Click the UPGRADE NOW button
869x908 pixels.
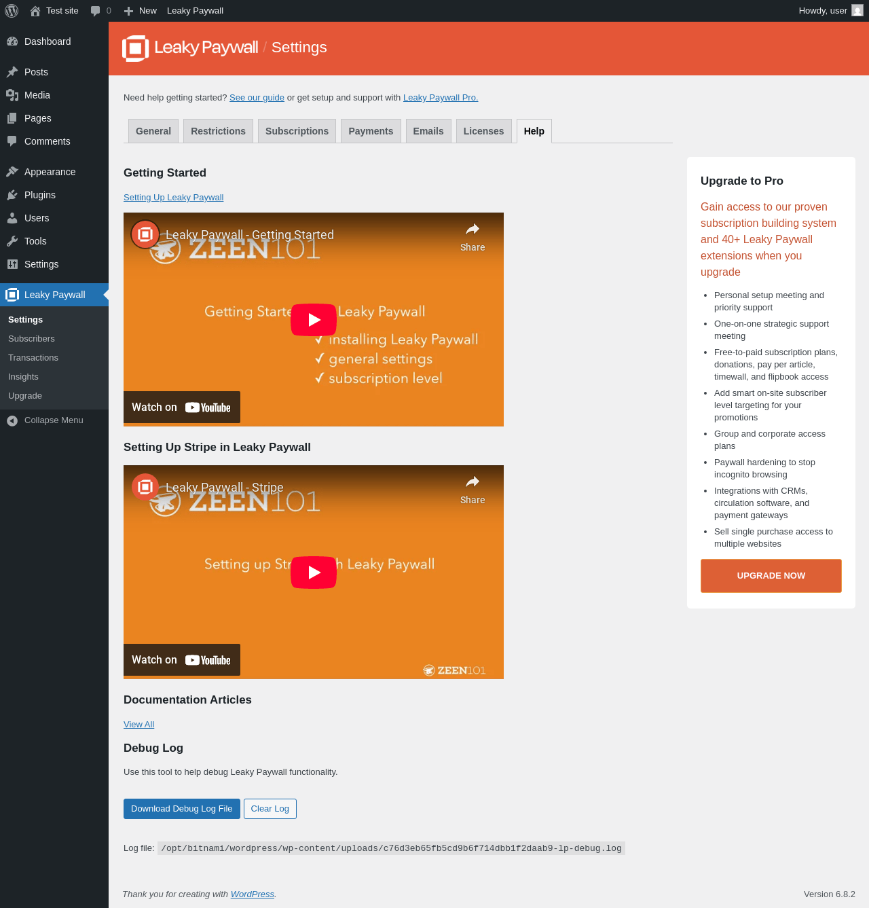771,576
